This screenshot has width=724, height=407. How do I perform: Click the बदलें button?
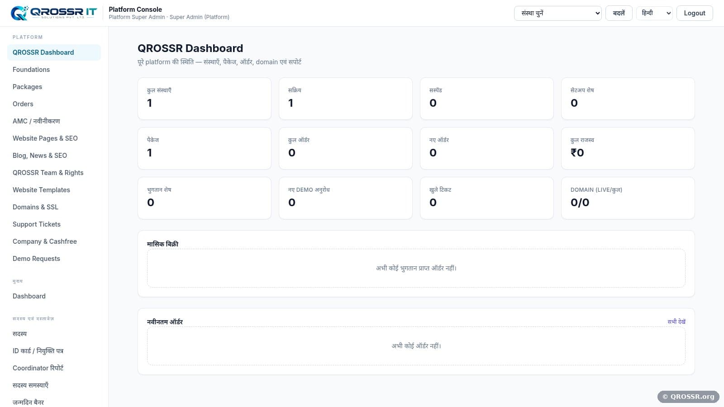[x=619, y=13]
